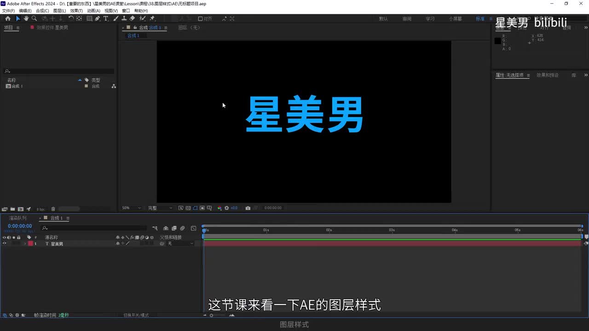The width and height of the screenshot is (589, 331).
Task: Select the Brush tool
Action: tap(116, 18)
